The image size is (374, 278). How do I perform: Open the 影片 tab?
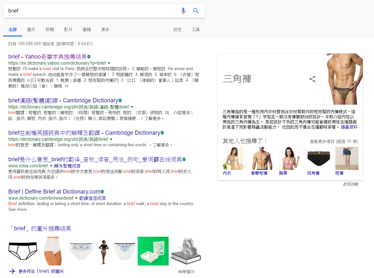coord(68,30)
